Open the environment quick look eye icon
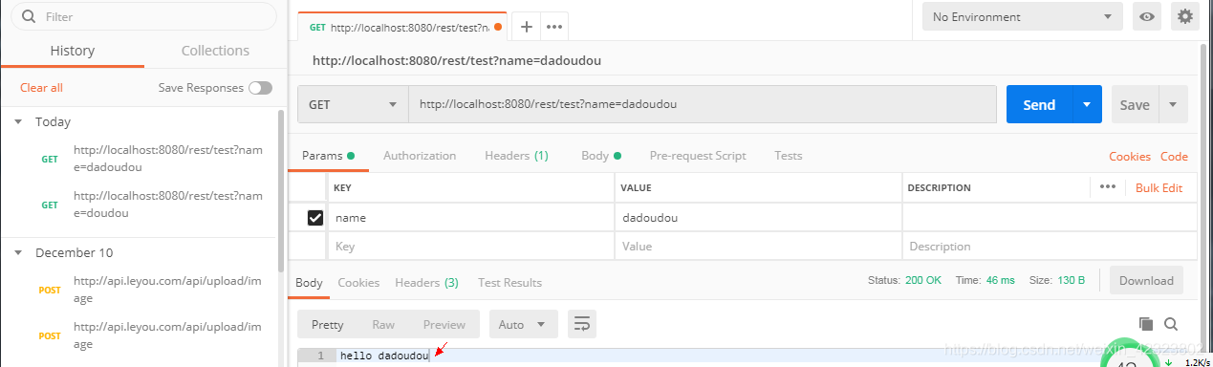Screen dimensions: 1213x367 coord(1146,16)
